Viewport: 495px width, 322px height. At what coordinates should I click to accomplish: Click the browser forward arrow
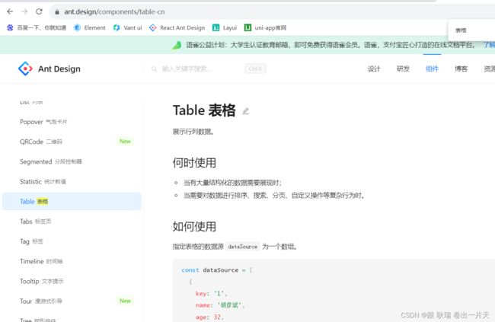[x=24, y=11]
